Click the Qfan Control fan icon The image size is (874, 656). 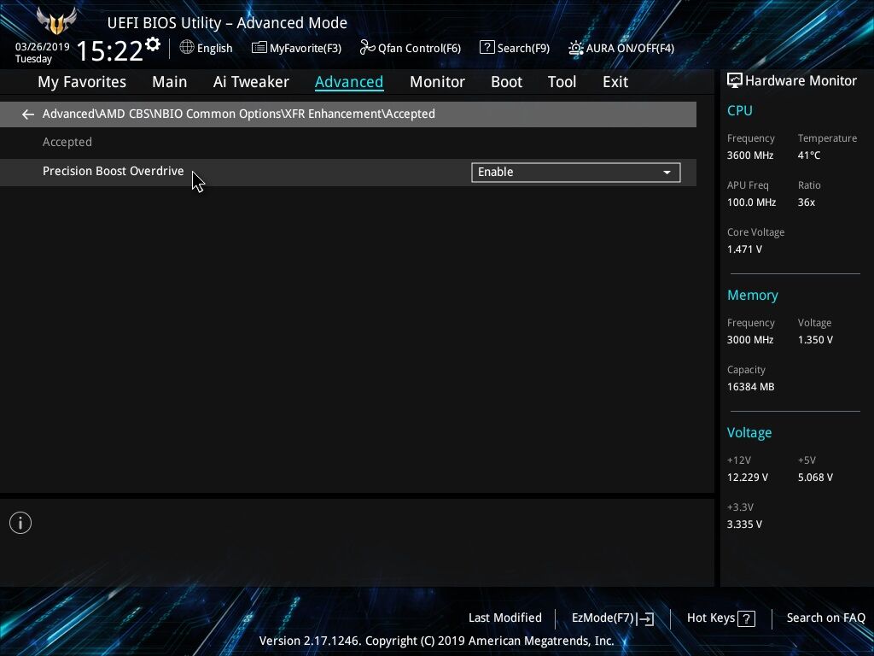[367, 48]
